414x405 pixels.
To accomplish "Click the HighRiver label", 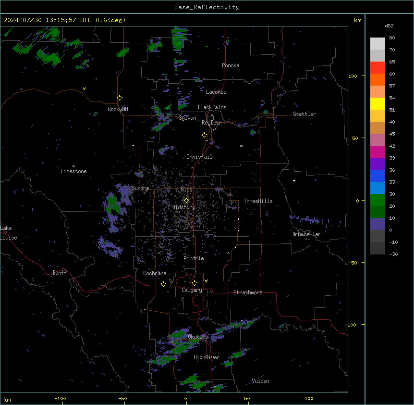I will pyautogui.click(x=207, y=357).
